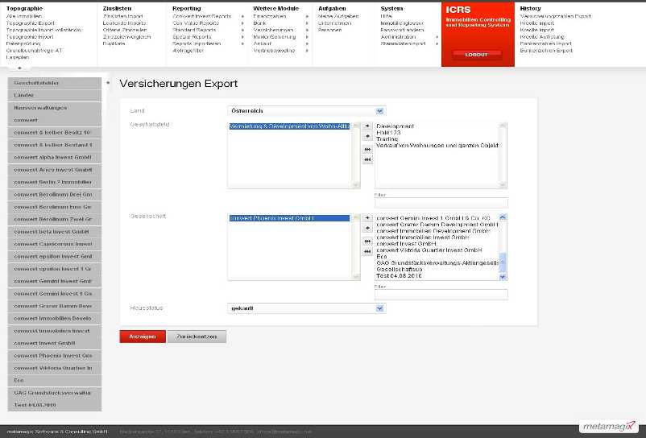
Task: Click the LOGOUT button
Action: (477, 55)
